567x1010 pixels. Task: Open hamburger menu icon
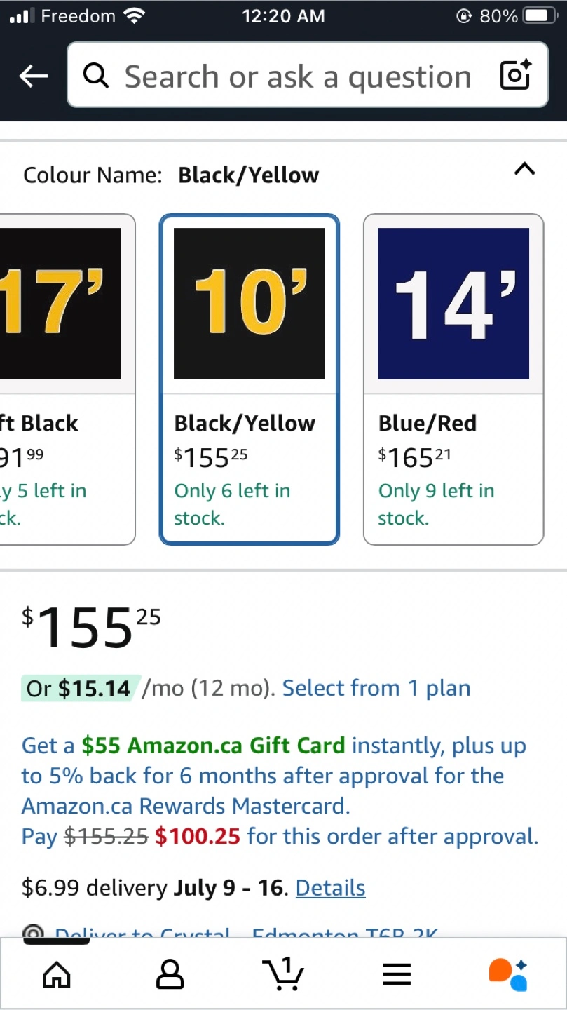click(397, 974)
